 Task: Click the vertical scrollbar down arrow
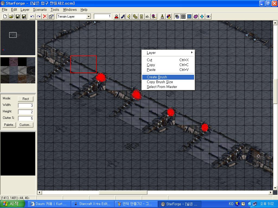coord(275,188)
